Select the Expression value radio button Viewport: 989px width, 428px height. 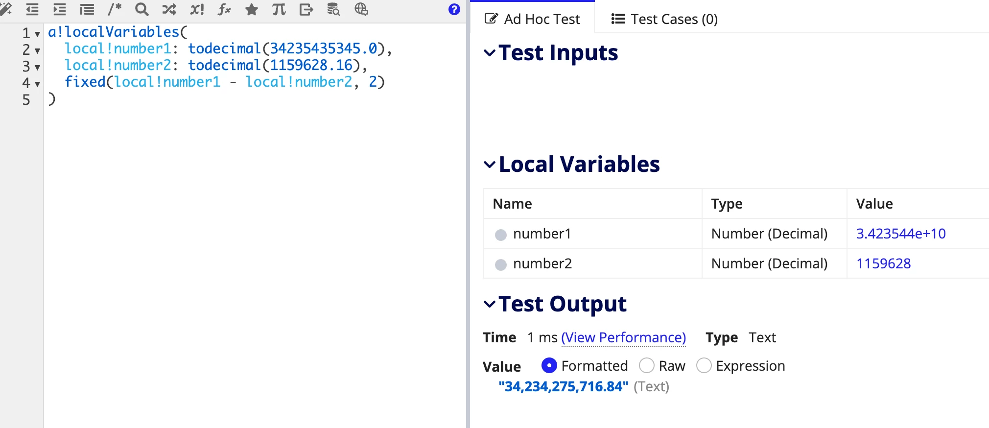coord(704,365)
